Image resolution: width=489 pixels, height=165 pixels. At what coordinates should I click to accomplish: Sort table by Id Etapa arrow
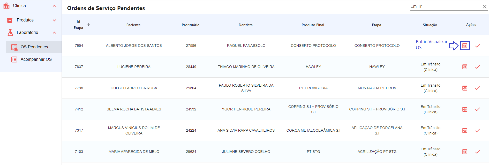[88, 25]
